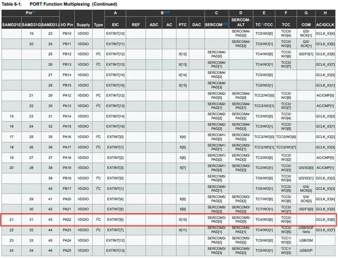
Task: Click the USB/SOF 1kHz COM cell
Action: pyautogui.click(x=306, y=230)
